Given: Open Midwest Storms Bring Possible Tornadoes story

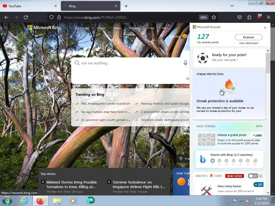Looking at the screenshot, I should tap(71, 185).
